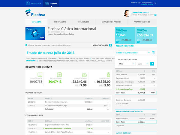The width and height of the screenshot is (180, 135).
Task: Click Resumen Extrafinanciamiento header
Action: tap(129, 111)
